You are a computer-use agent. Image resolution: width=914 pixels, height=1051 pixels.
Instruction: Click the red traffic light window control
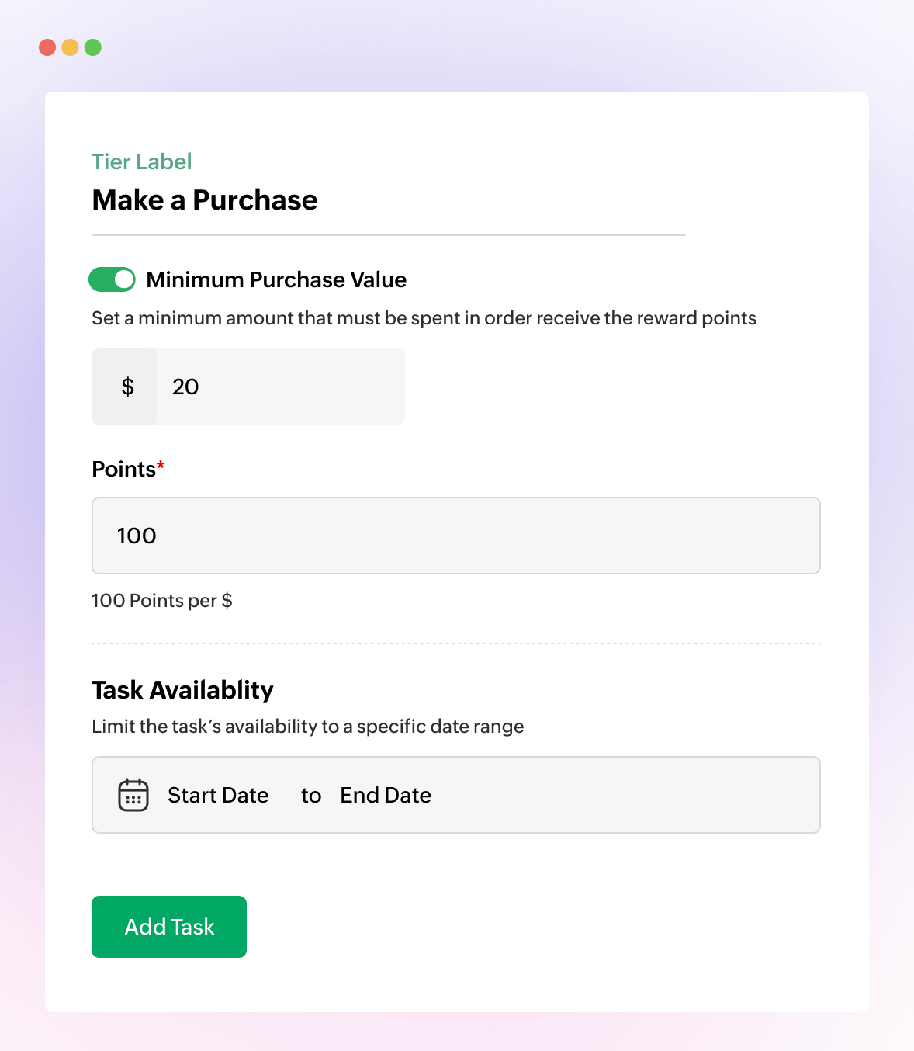pos(49,47)
